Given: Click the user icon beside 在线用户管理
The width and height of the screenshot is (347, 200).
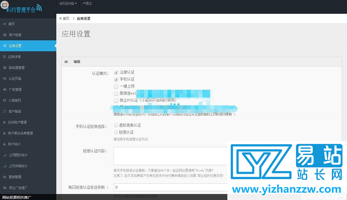Looking at the screenshot, I should pyautogui.click(x=5, y=122).
